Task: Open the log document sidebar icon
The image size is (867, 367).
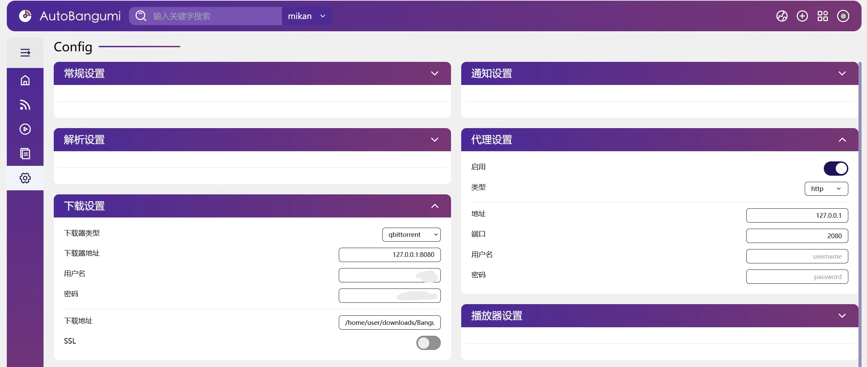Action: pyautogui.click(x=25, y=154)
